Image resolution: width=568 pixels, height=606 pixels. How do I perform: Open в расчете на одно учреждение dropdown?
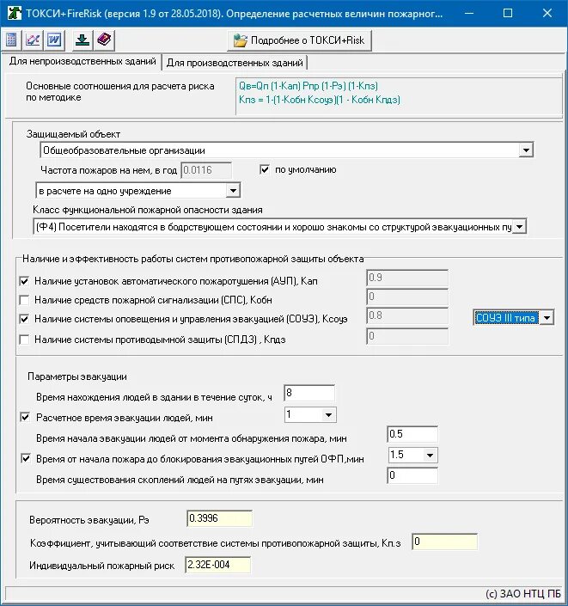pyautogui.click(x=233, y=191)
